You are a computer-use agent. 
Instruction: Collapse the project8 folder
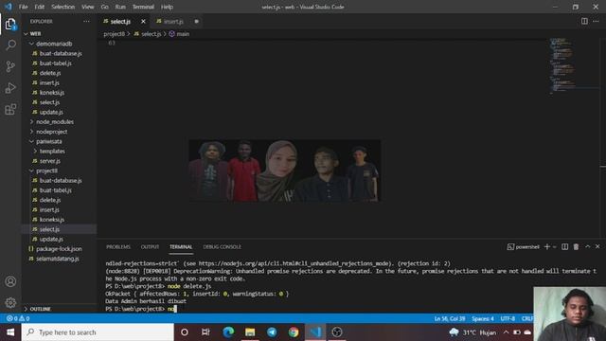tap(31, 170)
